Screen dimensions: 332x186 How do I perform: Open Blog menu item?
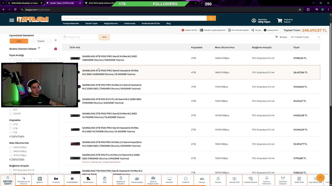click(x=168, y=24)
